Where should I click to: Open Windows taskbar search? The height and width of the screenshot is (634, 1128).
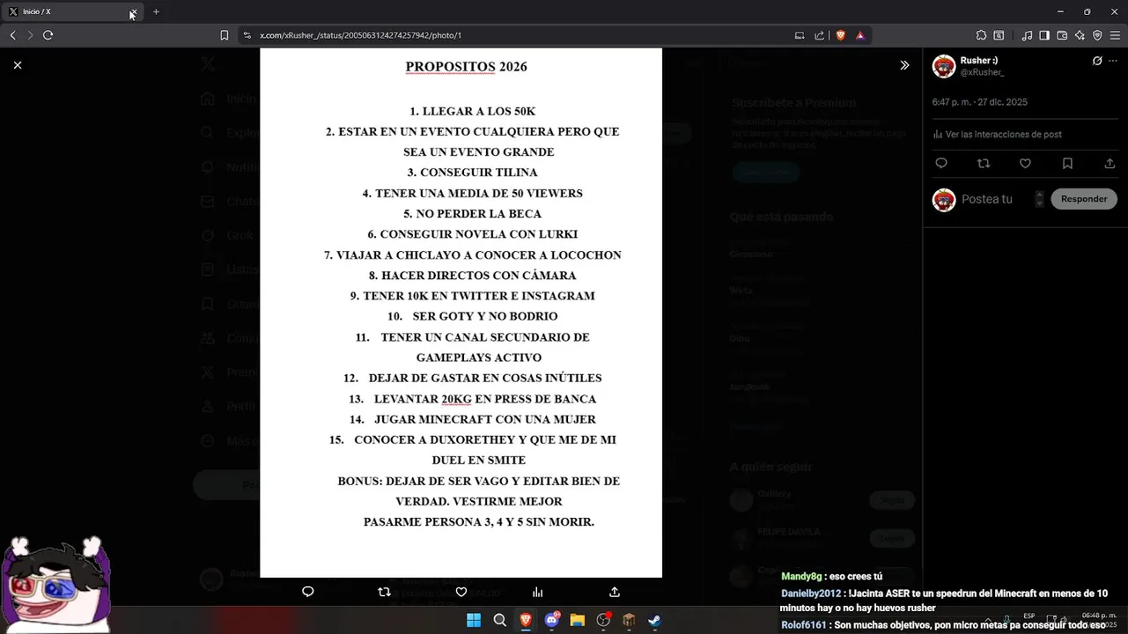[499, 620]
